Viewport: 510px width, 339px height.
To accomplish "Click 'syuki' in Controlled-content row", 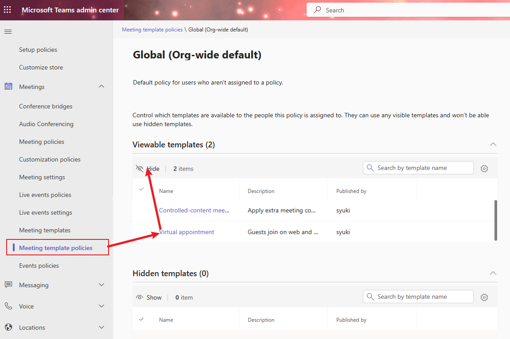I will pyautogui.click(x=343, y=210).
